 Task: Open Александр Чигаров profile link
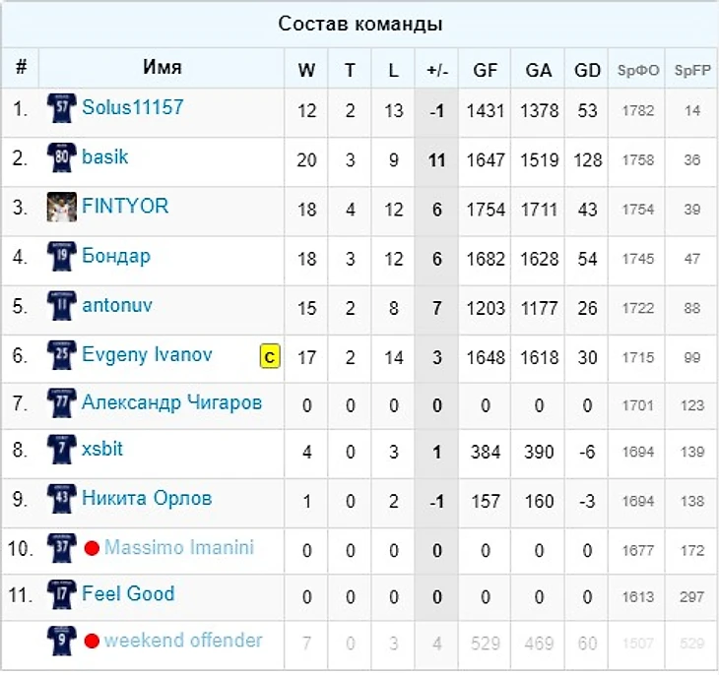point(171,401)
